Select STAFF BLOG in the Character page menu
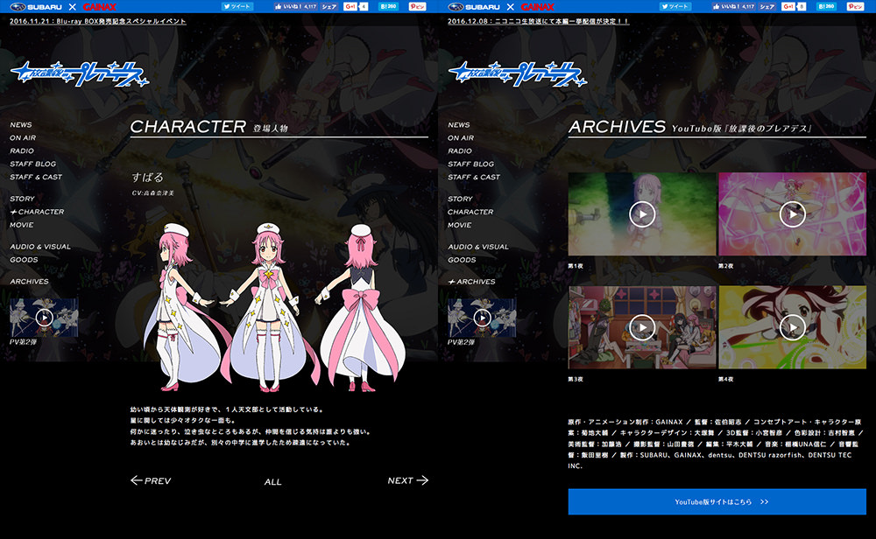Image resolution: width=876 pixels, height=539 pixels. (32, 164)
